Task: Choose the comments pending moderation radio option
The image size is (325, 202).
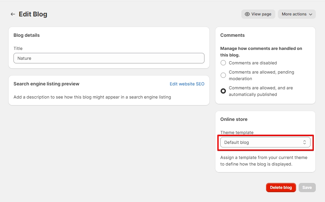Action: click(223, 75)
